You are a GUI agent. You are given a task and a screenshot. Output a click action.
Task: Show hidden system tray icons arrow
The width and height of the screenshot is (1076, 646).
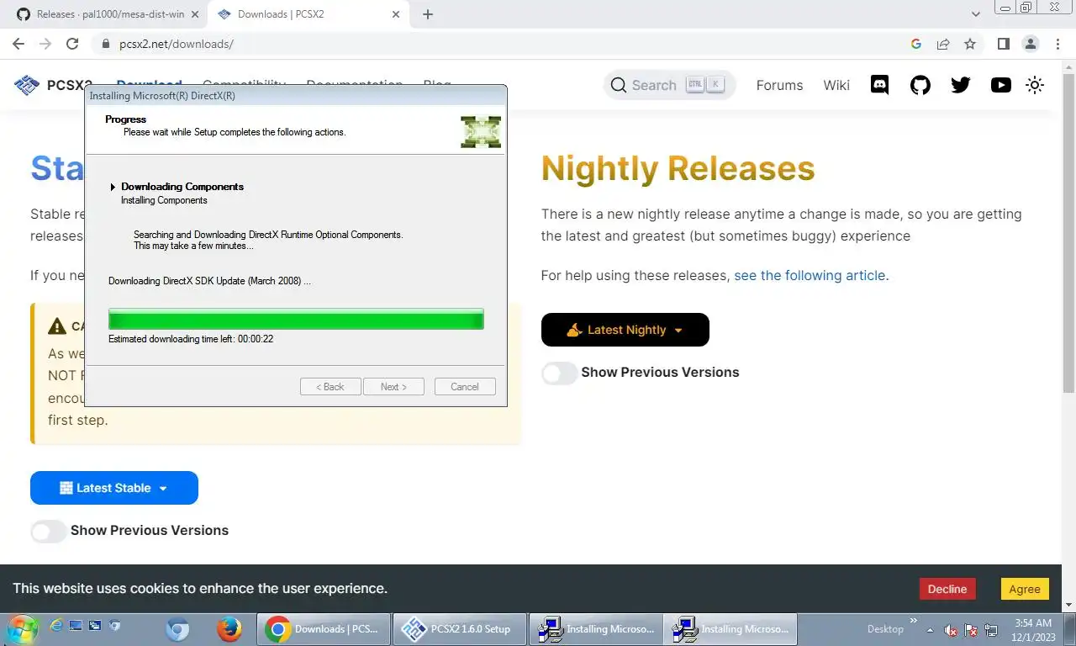click(x=930, y=630)
